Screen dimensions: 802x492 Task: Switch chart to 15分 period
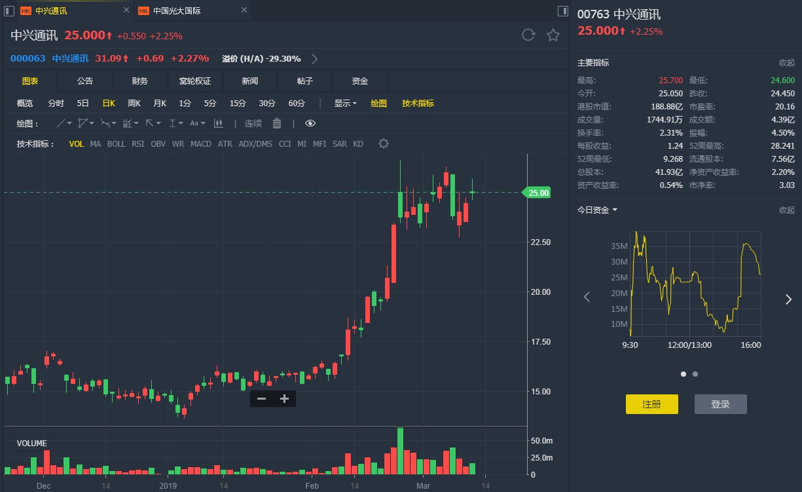(x=238, y=104)
